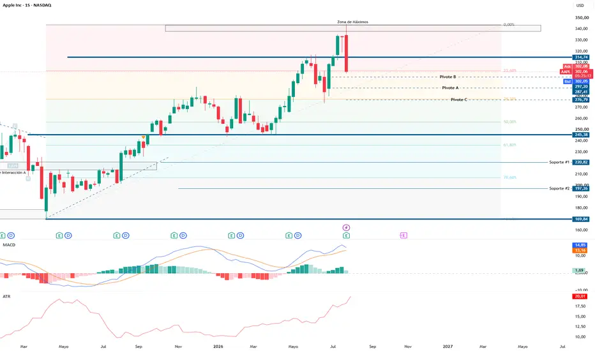
Task: Select the Pivote C label
Action: pyautogui.click(x=459, y=100)
